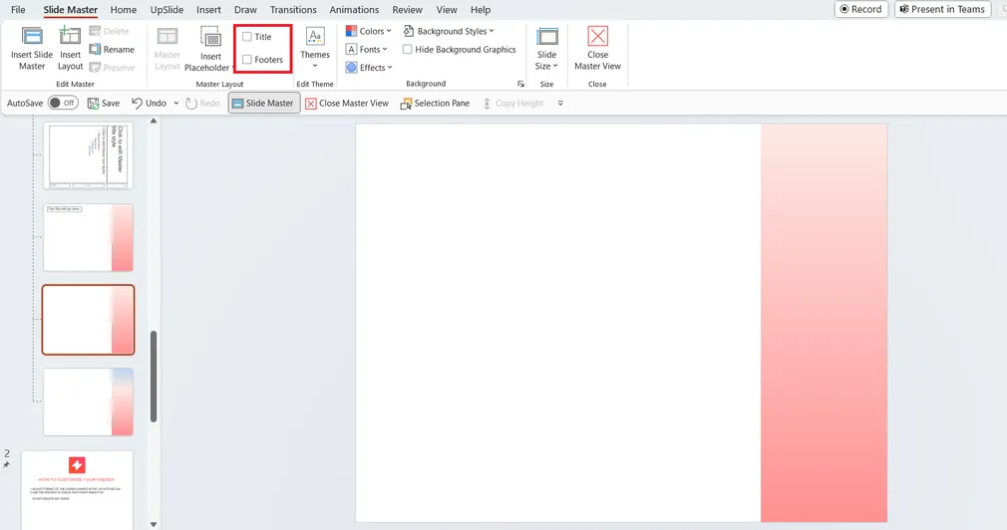Image resolution: width=1007 pixels, height=530 pixels.
Task: Select the vertical title layout thumbnail
Action: (x=88, y=156)
